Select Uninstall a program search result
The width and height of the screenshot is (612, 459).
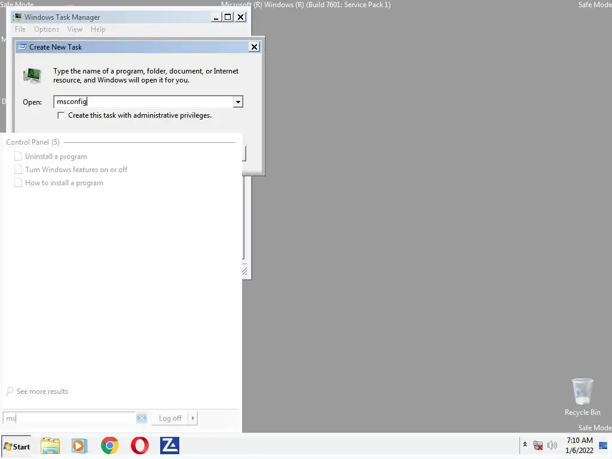tap(56, 157)
